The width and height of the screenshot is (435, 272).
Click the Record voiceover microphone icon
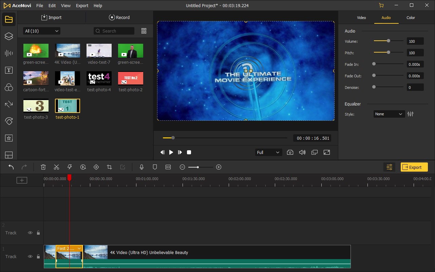[x=142, y=167]
